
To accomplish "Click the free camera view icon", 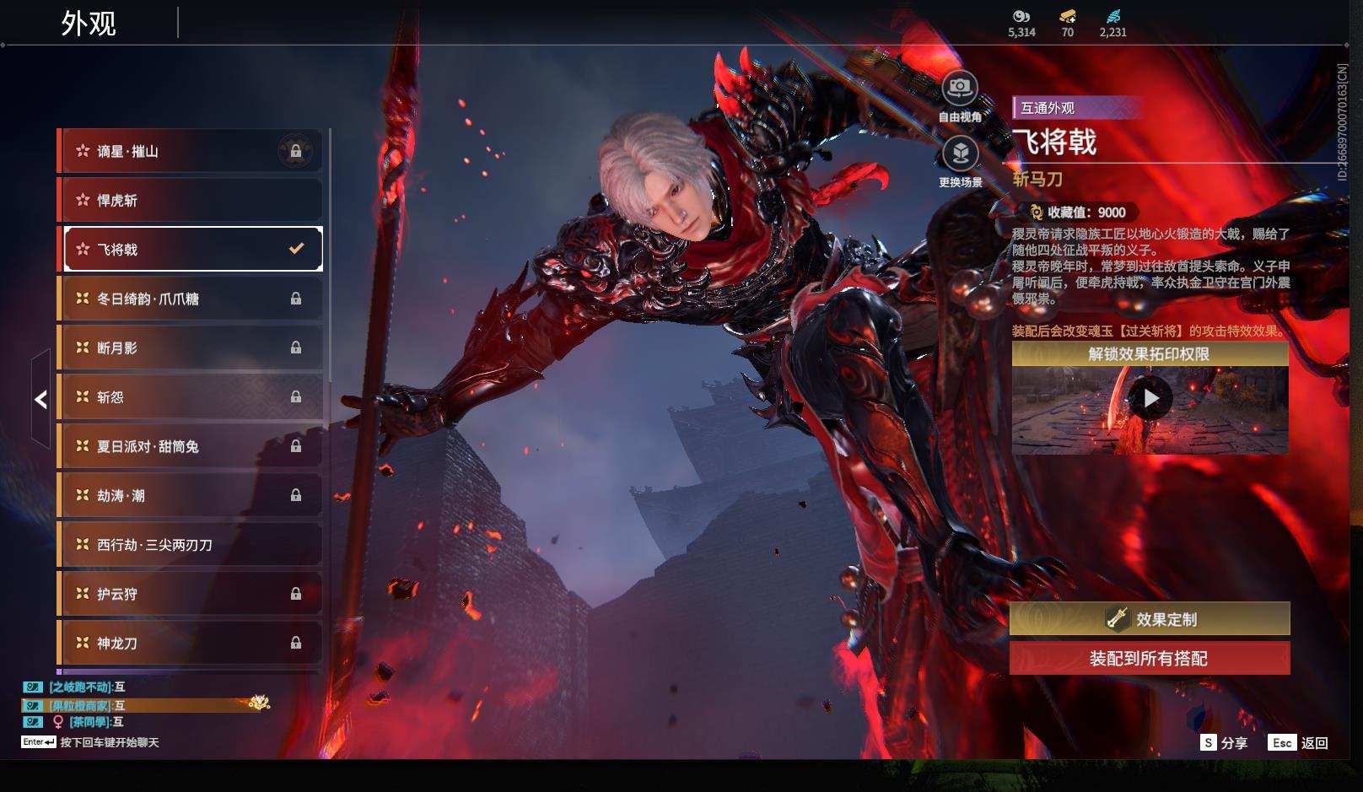I will point(960,87).
